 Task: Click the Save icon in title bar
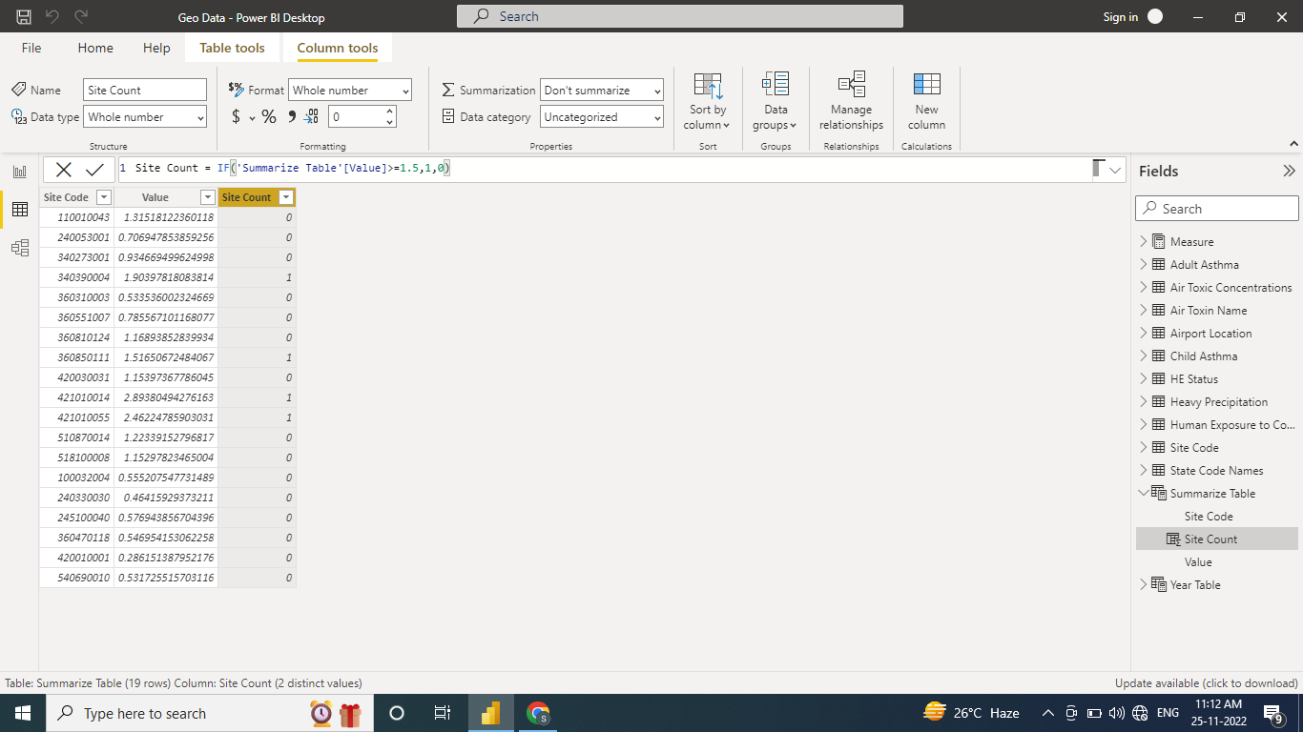click(24, 17)
